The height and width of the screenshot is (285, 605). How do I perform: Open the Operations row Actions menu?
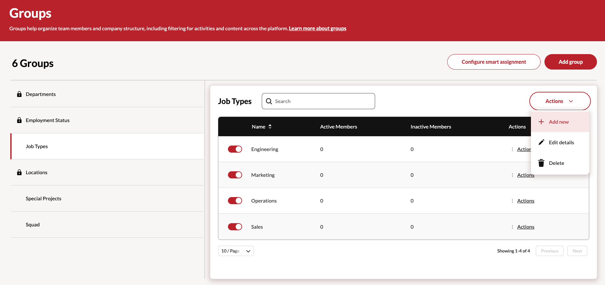point(525,201)
